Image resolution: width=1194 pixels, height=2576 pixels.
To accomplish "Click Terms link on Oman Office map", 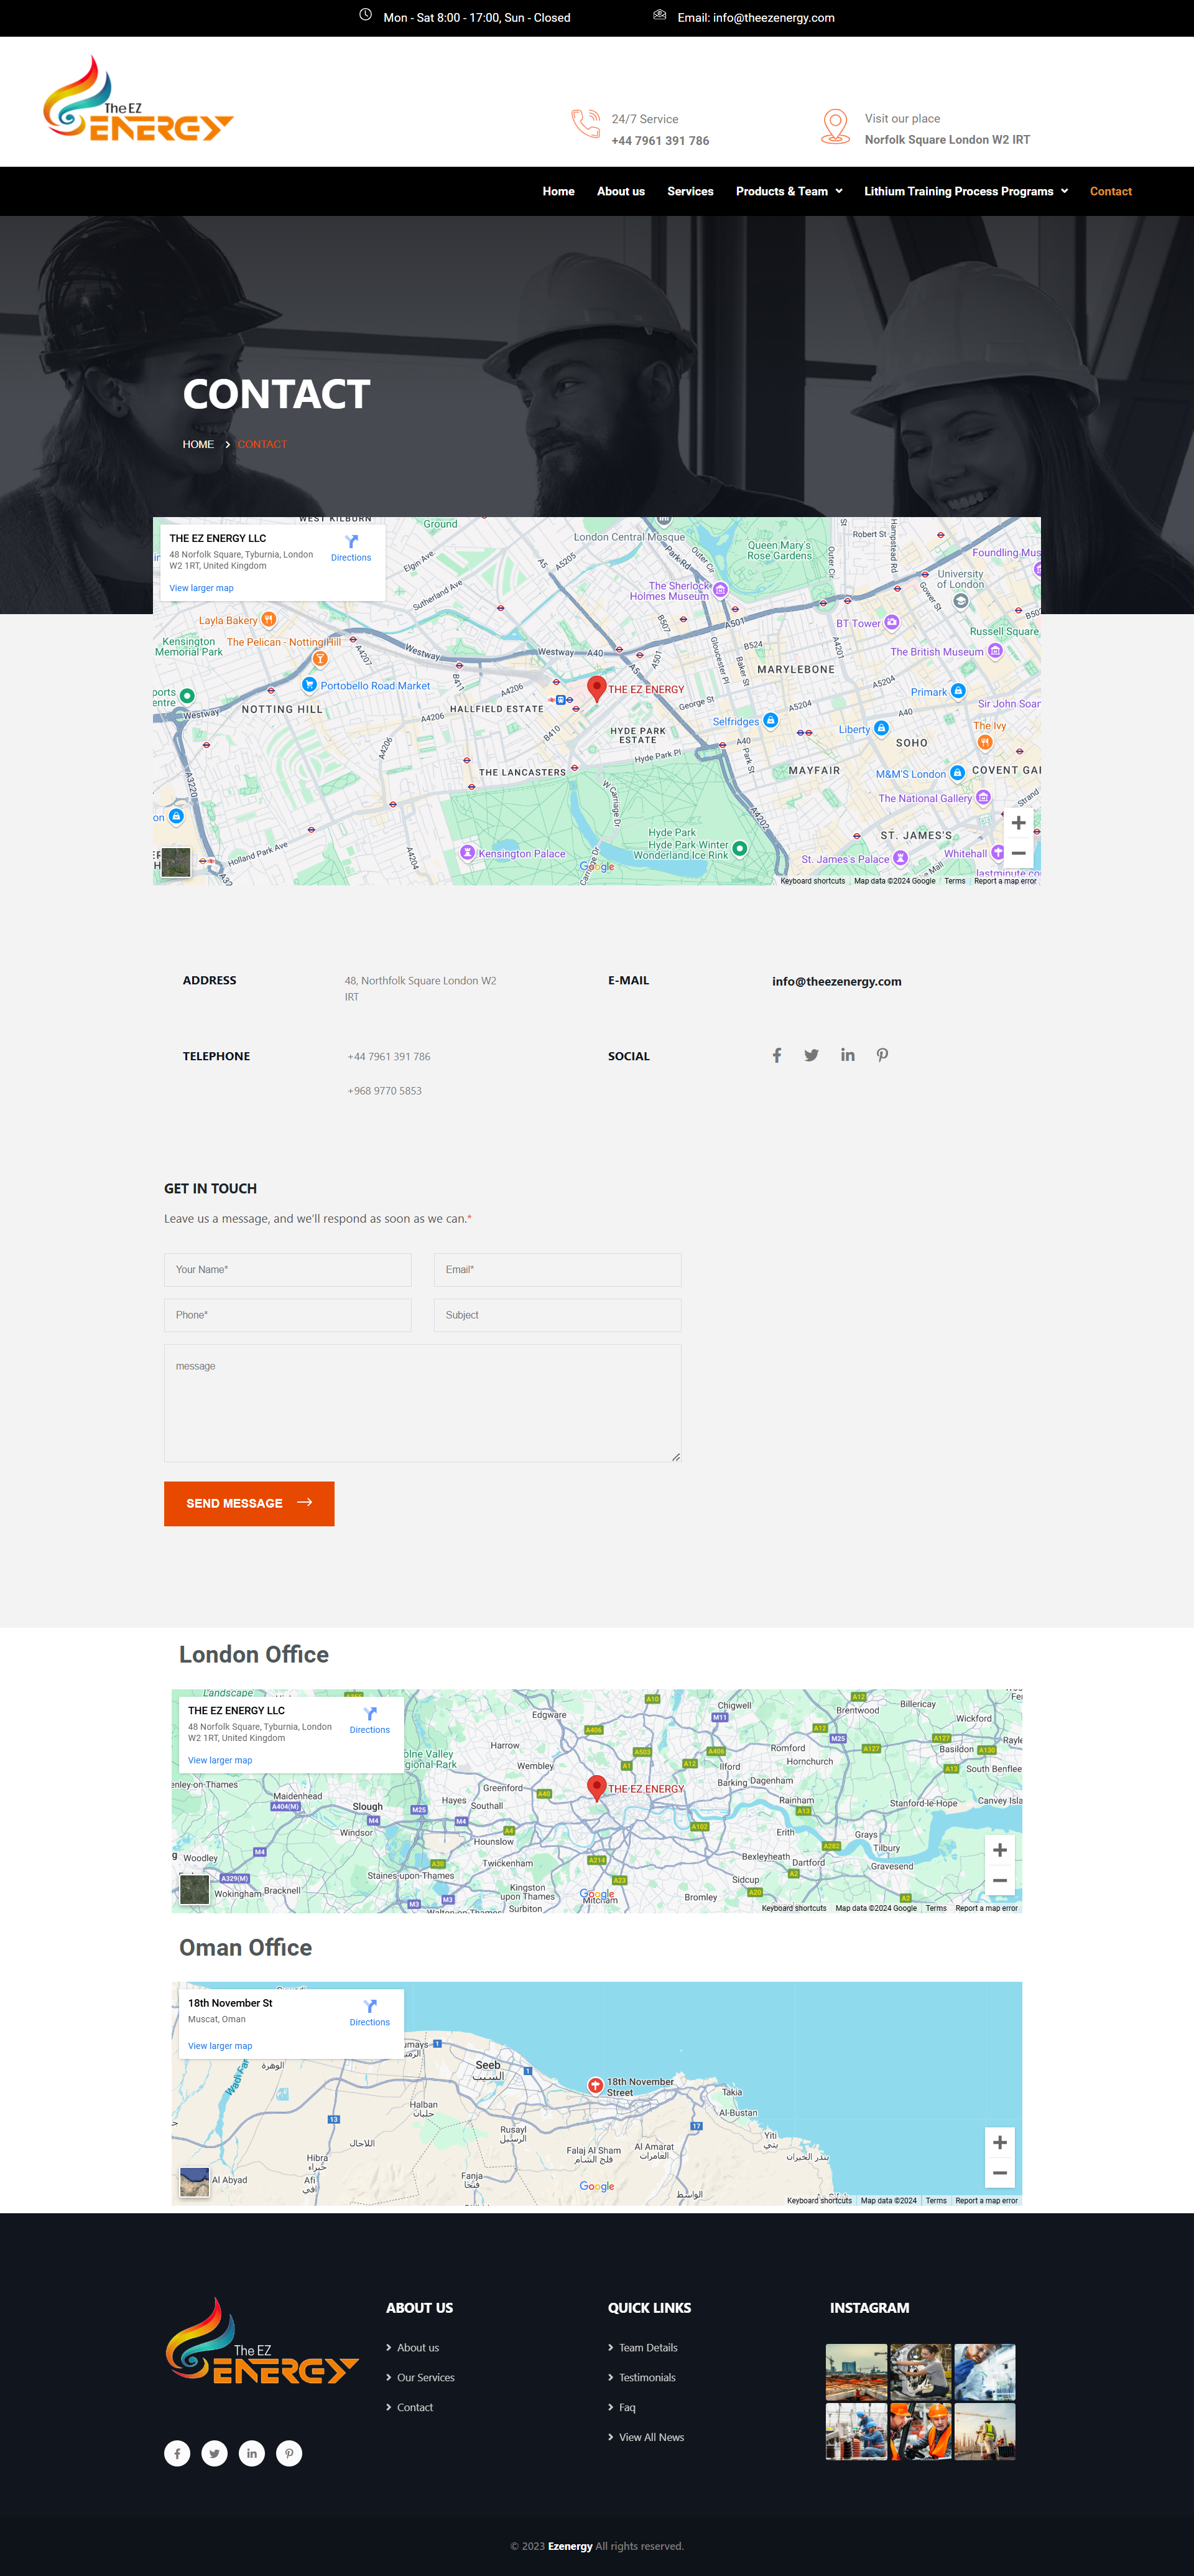I will click(x=935, y=2200).
